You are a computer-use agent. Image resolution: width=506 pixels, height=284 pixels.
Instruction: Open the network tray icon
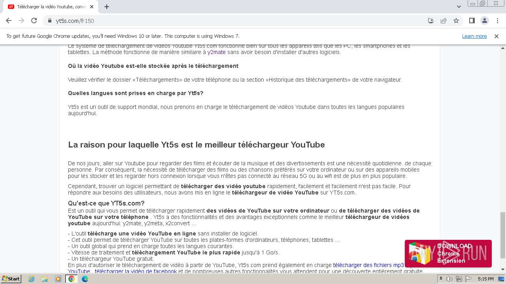tap(459, 279)
